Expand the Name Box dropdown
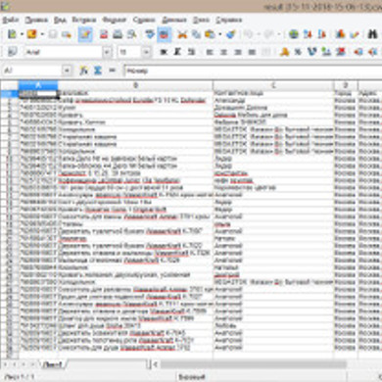382x382 pixels. [x=67, y=71]
